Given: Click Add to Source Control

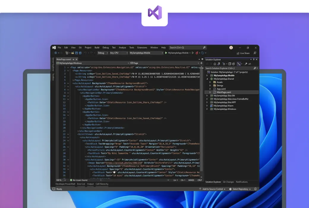Looking at the screenshot, I should (x=212, y=189).
